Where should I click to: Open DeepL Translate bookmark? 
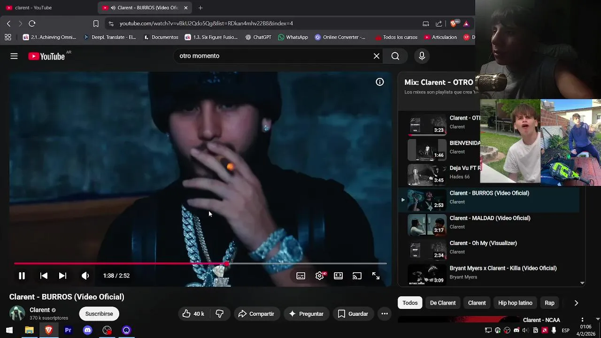tap(110, 37)
